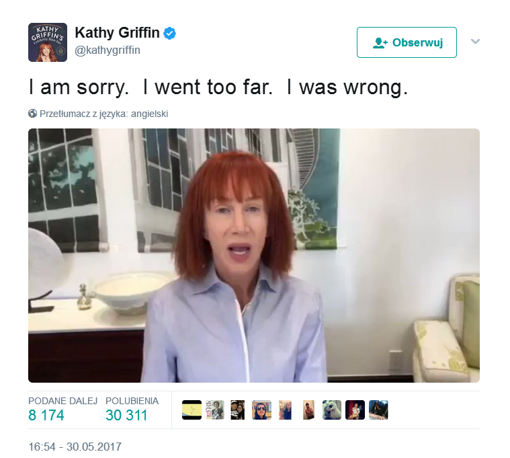Open the @kathygriffin handle link
Image resolution: width=510 pixels, height=458 pixels.
(108, 50)
